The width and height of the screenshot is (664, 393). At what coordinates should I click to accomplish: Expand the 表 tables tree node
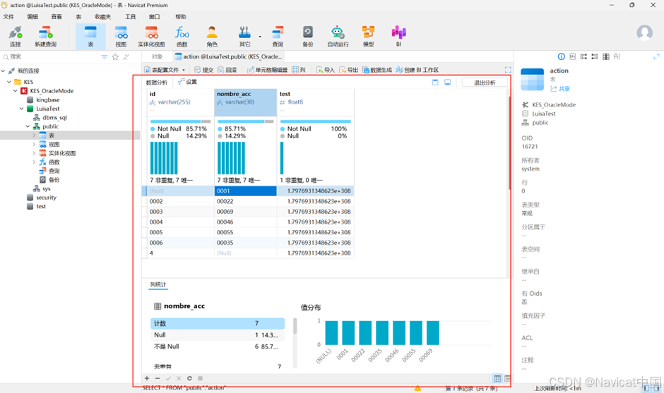(35, 135)
